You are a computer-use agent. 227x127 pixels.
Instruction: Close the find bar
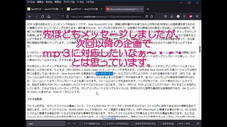click(198, 123)
